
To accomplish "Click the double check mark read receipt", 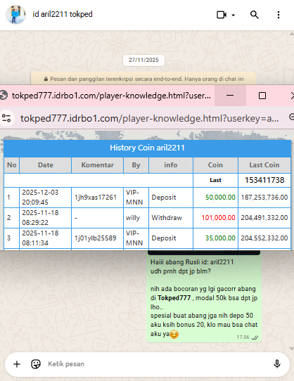I will [255, 337].
